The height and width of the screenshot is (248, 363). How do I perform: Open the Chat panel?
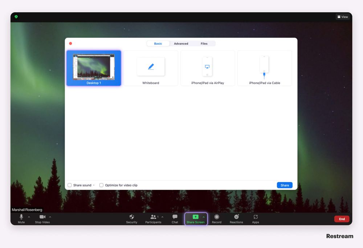pyautogui.click(x=175, y=219)
